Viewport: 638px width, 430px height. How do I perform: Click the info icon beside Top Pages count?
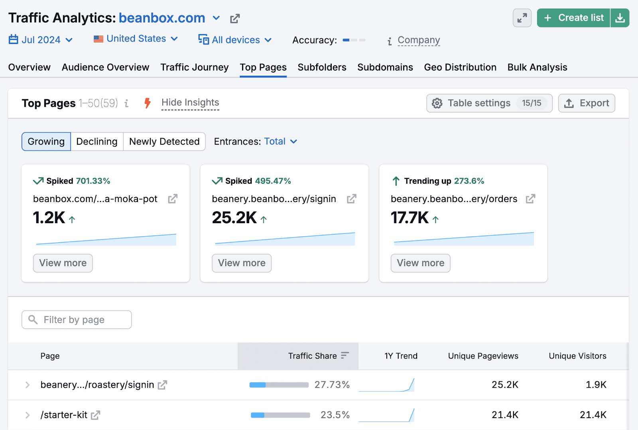(126, 103)
